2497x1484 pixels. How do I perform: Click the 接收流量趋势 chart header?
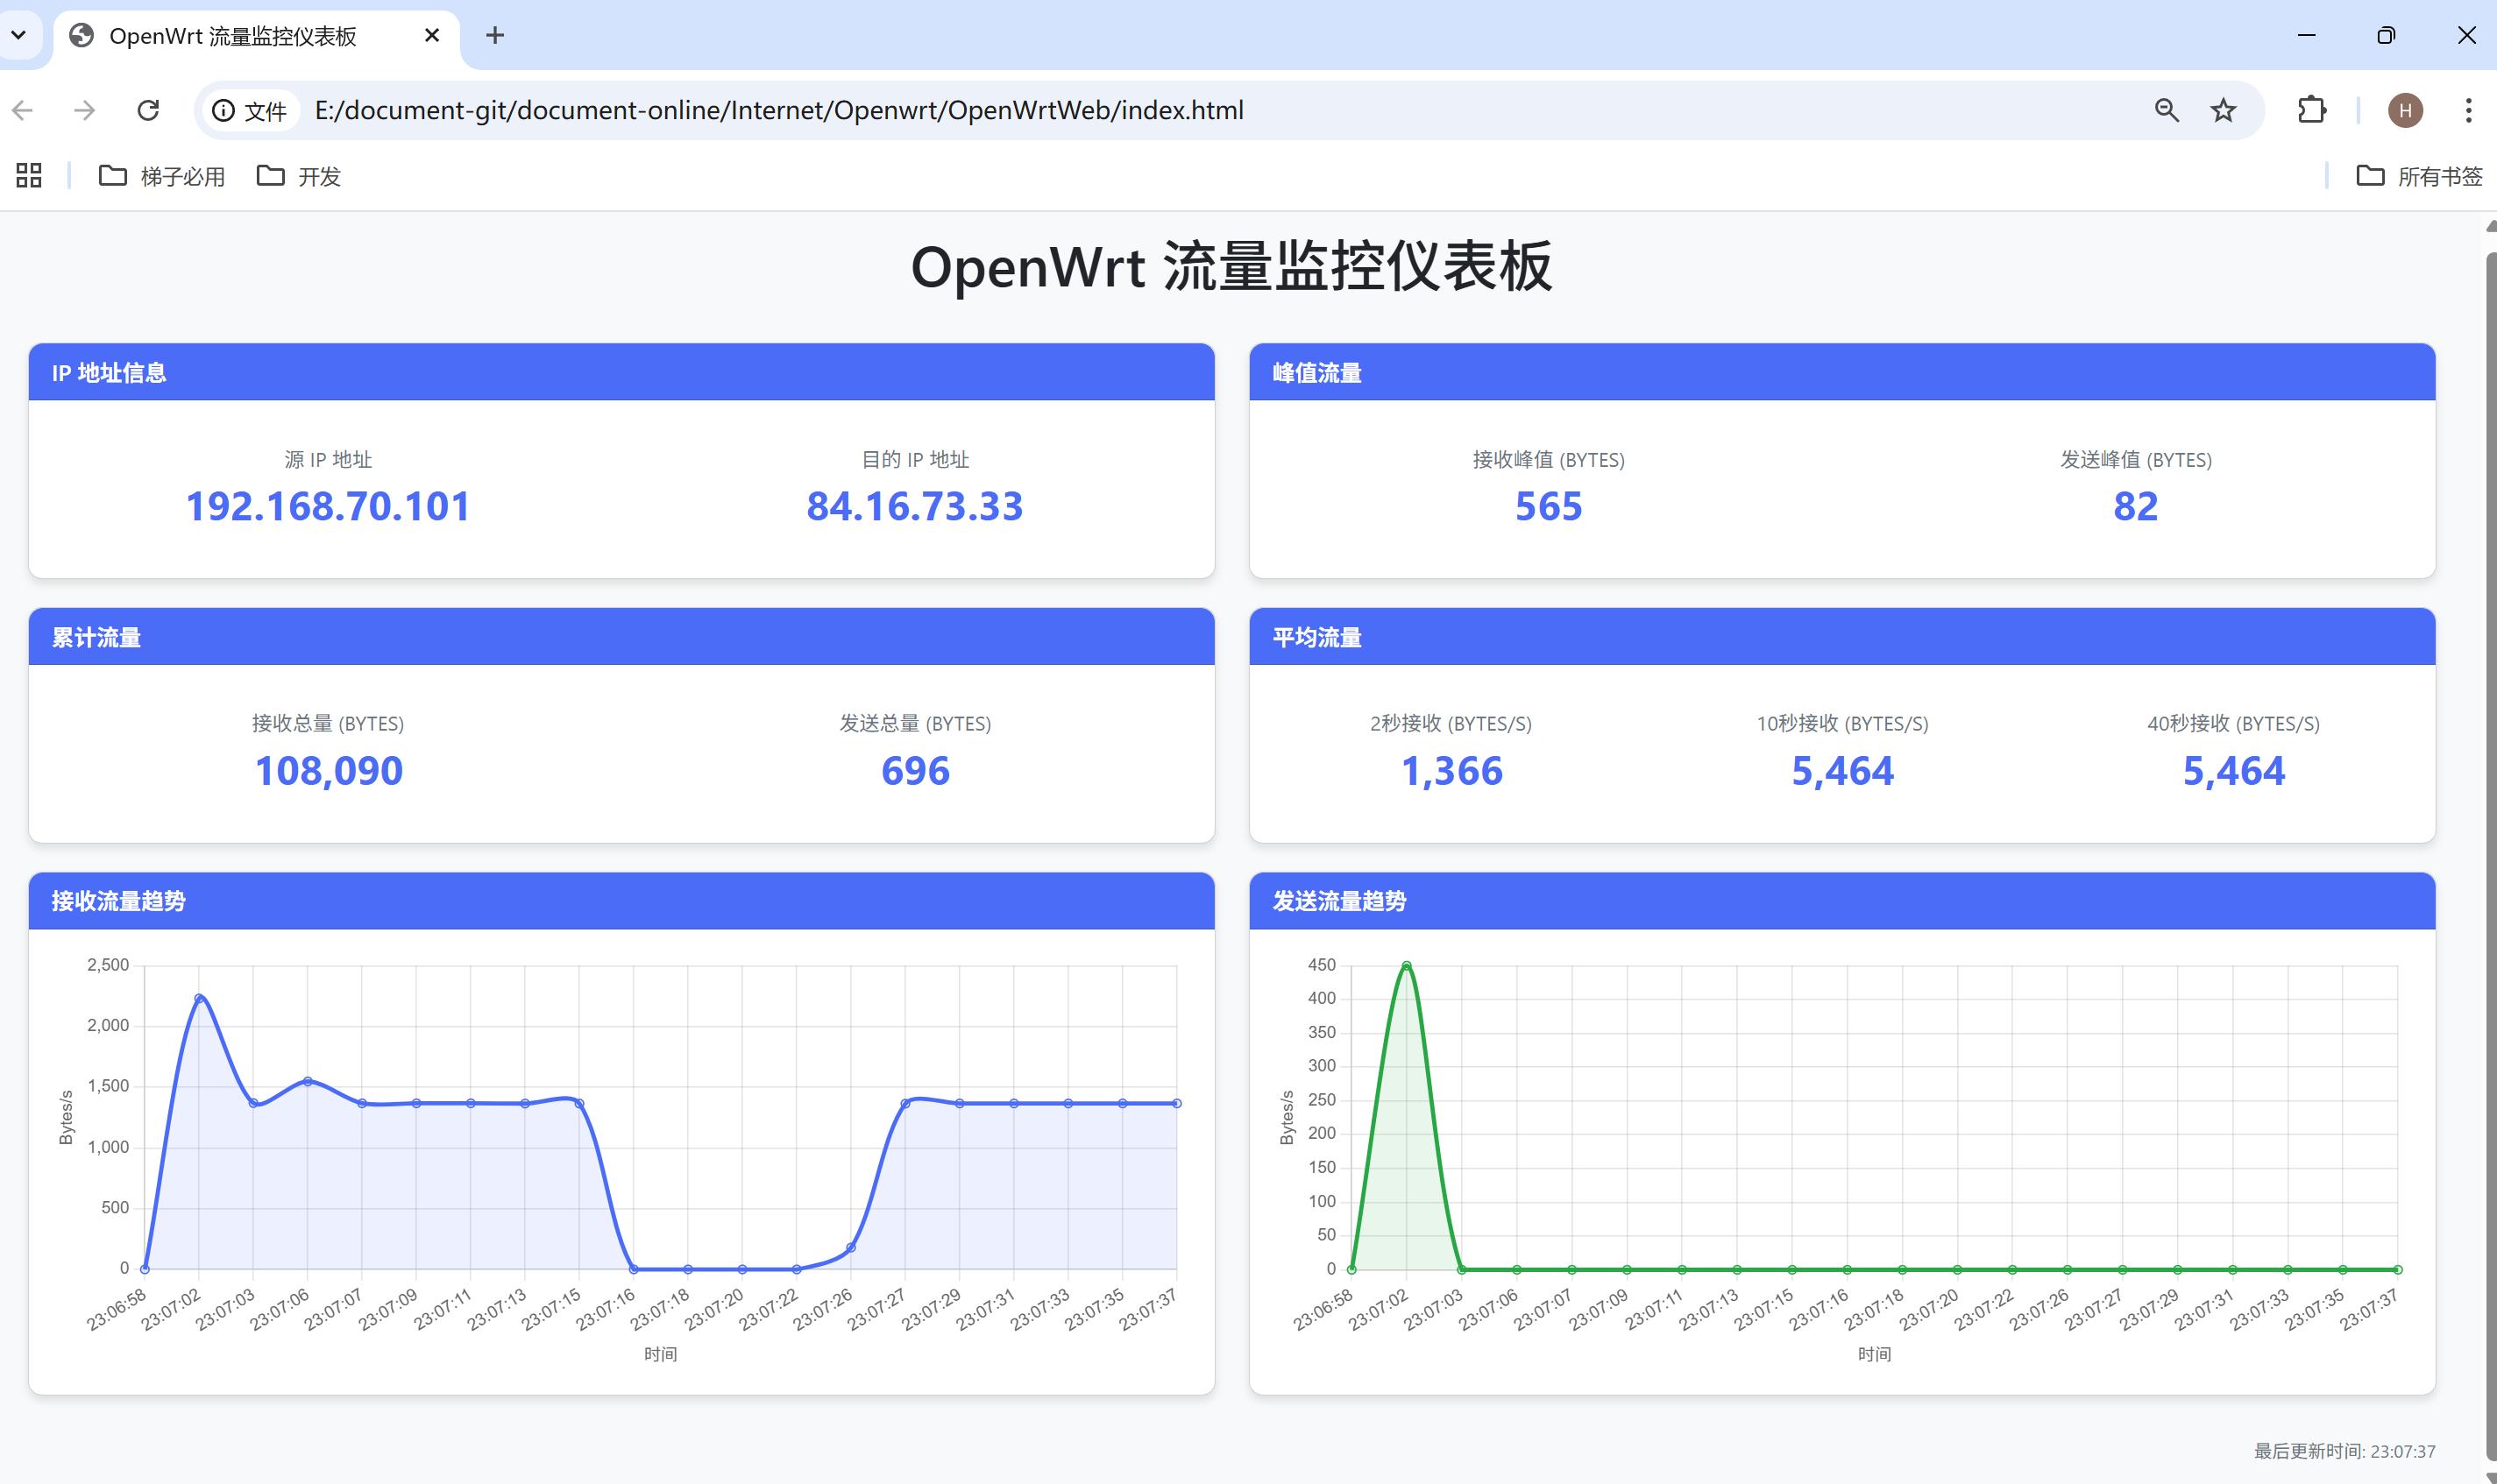pos(621,900)
